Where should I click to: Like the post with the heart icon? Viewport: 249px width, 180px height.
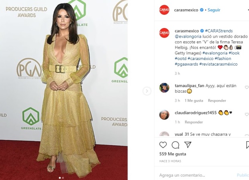pyautogui.click(x=163, y=145)
